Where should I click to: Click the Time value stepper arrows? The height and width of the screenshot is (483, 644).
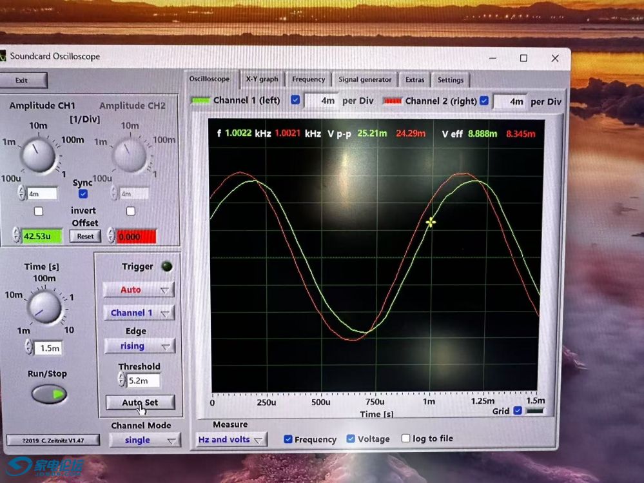click(x=29, y=347)
